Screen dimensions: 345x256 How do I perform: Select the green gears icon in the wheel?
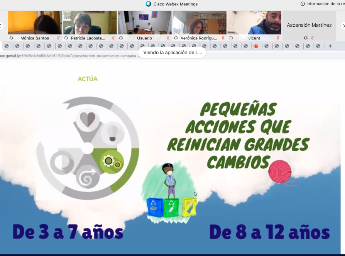click(112, 162)
